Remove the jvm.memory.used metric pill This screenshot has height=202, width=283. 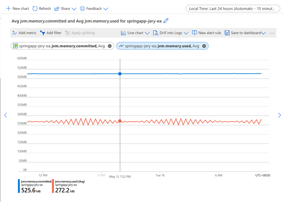204,46
